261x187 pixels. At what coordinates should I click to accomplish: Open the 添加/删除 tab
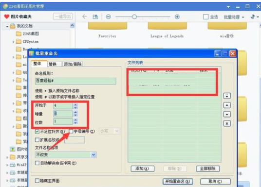coord(73,64)
